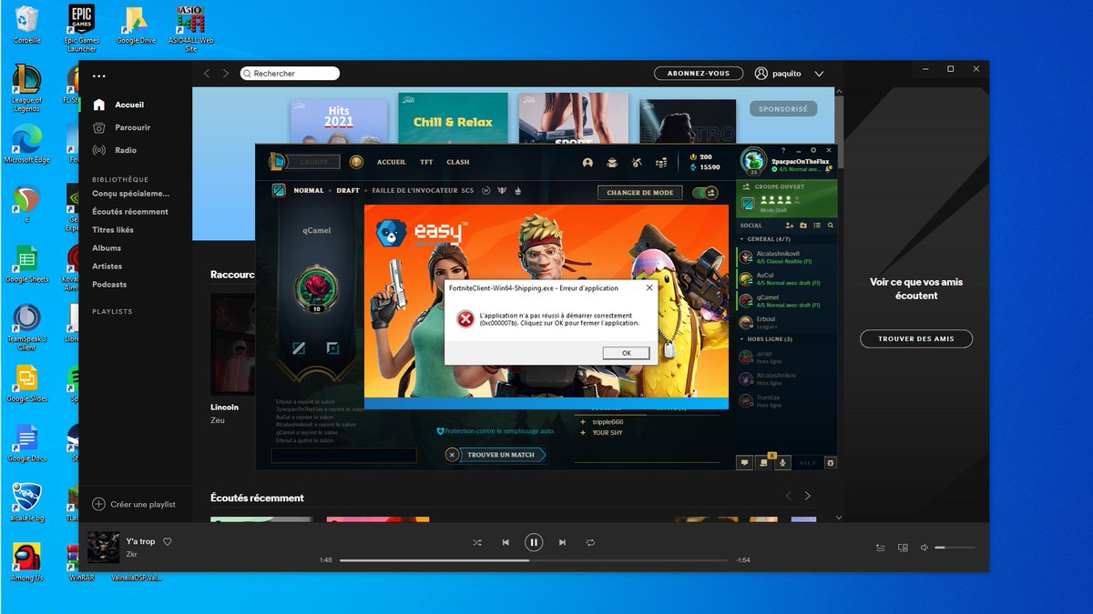Go to previous track in Spotify
Screen dimensions: 1093x614
click(506, 542)
